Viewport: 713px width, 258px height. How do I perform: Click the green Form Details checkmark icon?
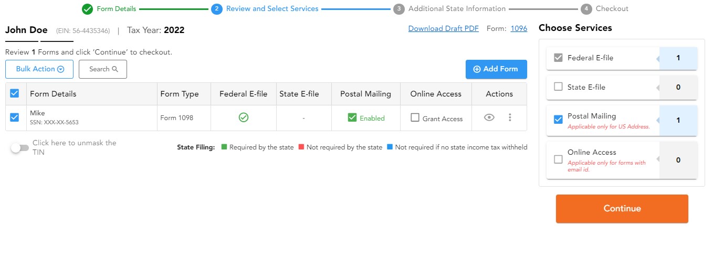[x=88, y=9]
